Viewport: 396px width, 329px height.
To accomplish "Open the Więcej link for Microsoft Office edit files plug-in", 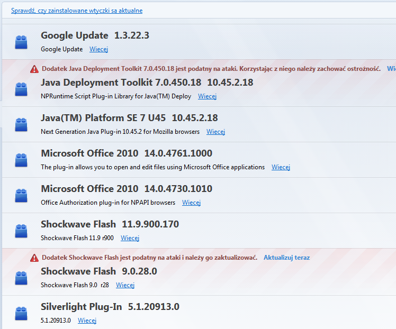I will [x=281, y=167].
